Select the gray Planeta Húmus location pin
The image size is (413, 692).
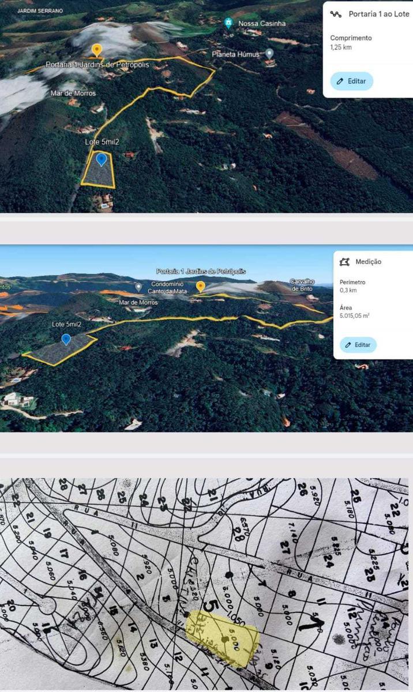pos(269,53)
